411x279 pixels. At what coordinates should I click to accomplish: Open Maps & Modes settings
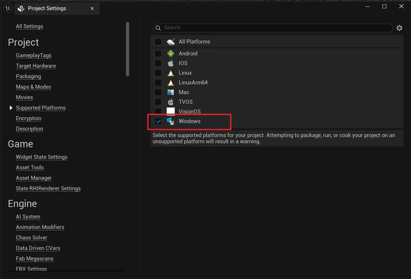click(33, 87)
